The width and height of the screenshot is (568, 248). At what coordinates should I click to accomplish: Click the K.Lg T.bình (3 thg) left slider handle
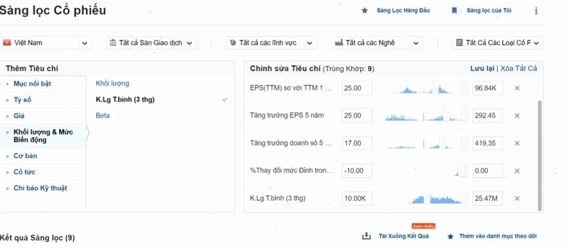(427, 199)
